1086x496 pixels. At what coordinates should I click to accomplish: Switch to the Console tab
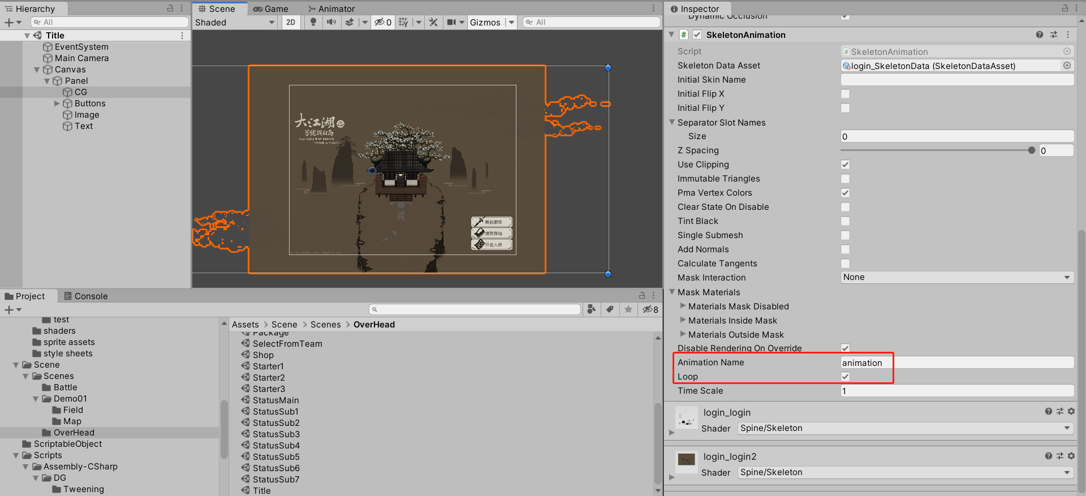[x=85, y=296]
